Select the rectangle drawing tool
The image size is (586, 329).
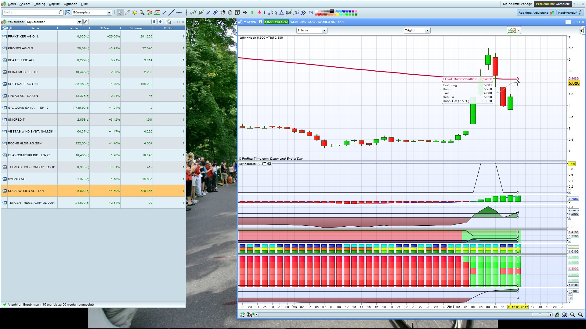pos(267,12)
